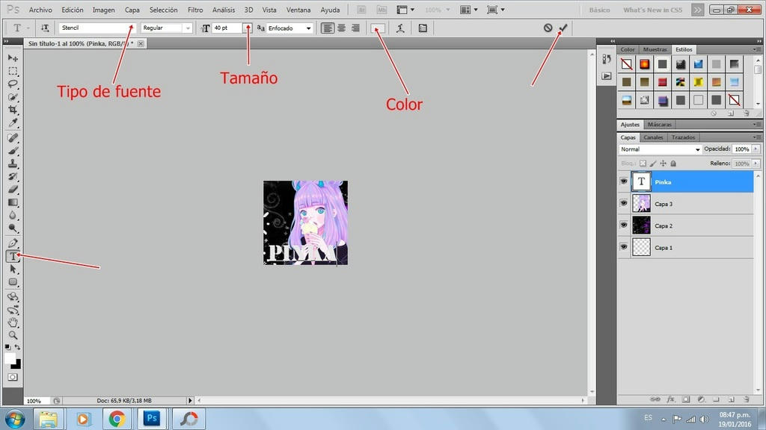Open the tool preset picker
The width and height of the screenshot is (766, 430).
[20, 28]
